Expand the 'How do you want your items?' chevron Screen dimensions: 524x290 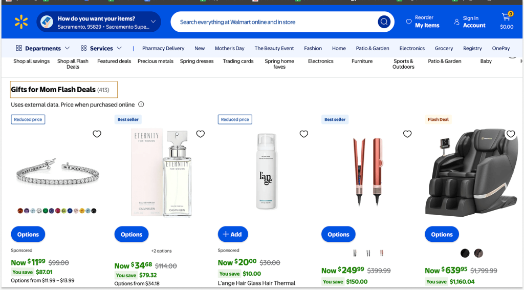coord(153,22)
